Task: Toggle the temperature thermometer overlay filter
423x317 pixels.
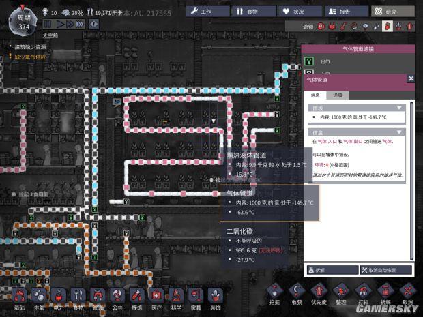Action: click(343, 27)
